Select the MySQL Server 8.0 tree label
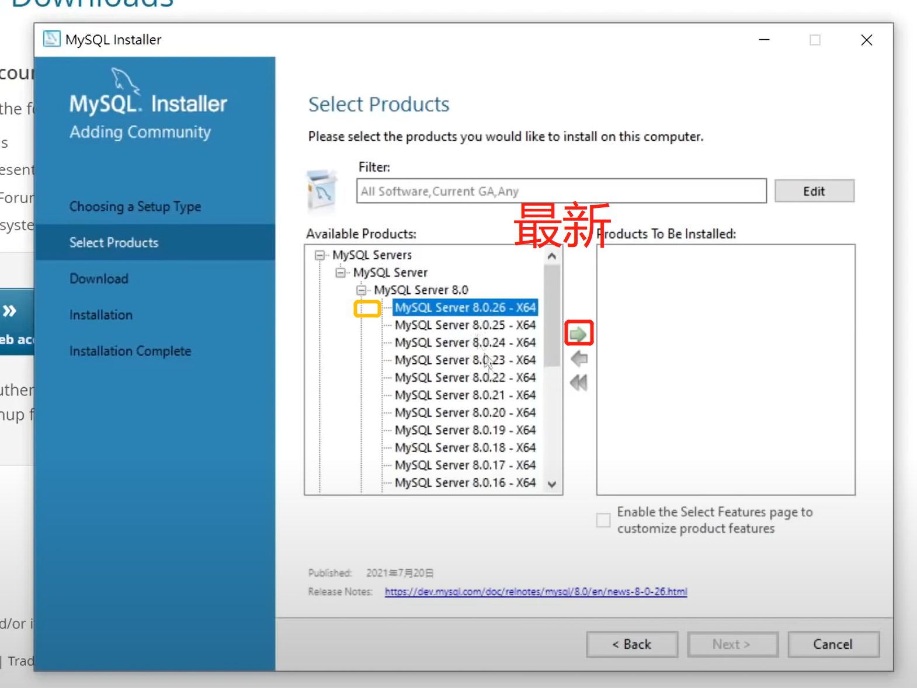Image resolution: width=917 pixels, height=688 pixels. click(421, 290)
